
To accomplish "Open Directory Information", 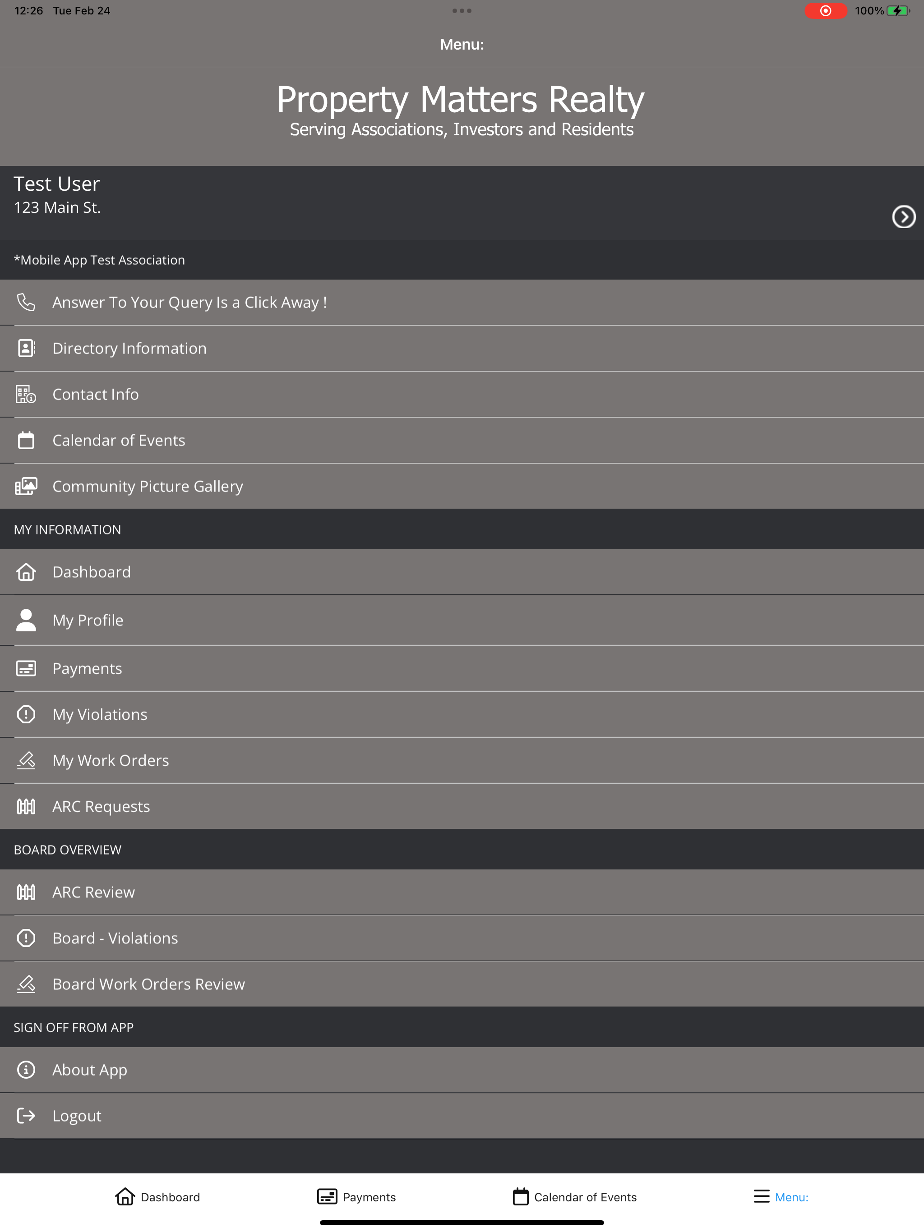I will [462, 348].
